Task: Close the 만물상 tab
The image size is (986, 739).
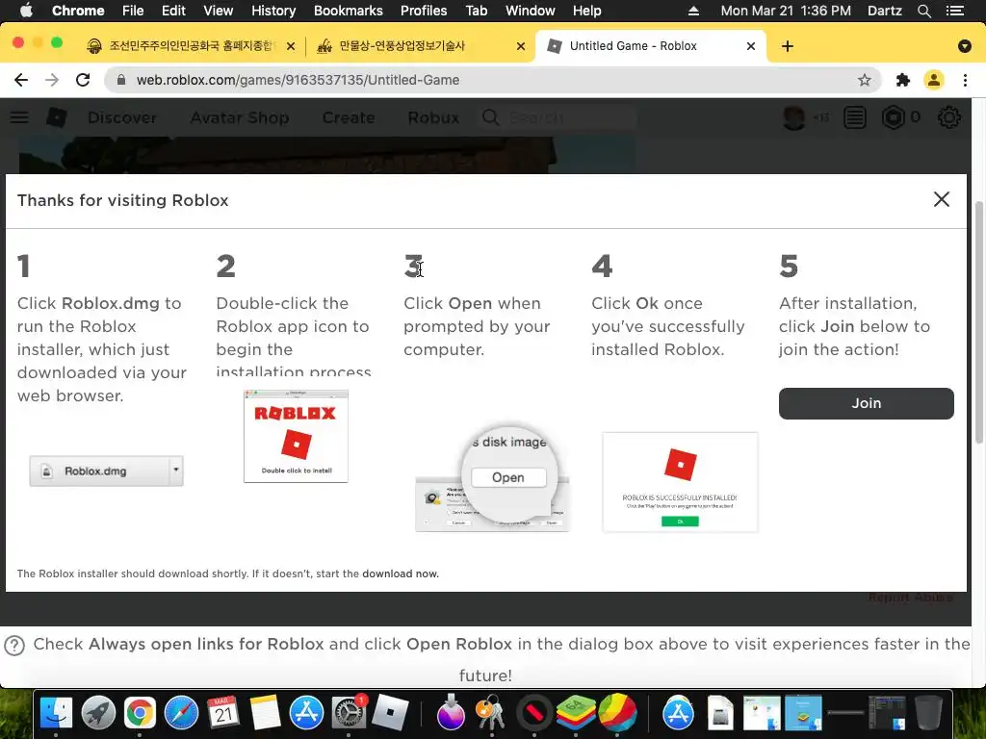Action: (x=521, y=46)
